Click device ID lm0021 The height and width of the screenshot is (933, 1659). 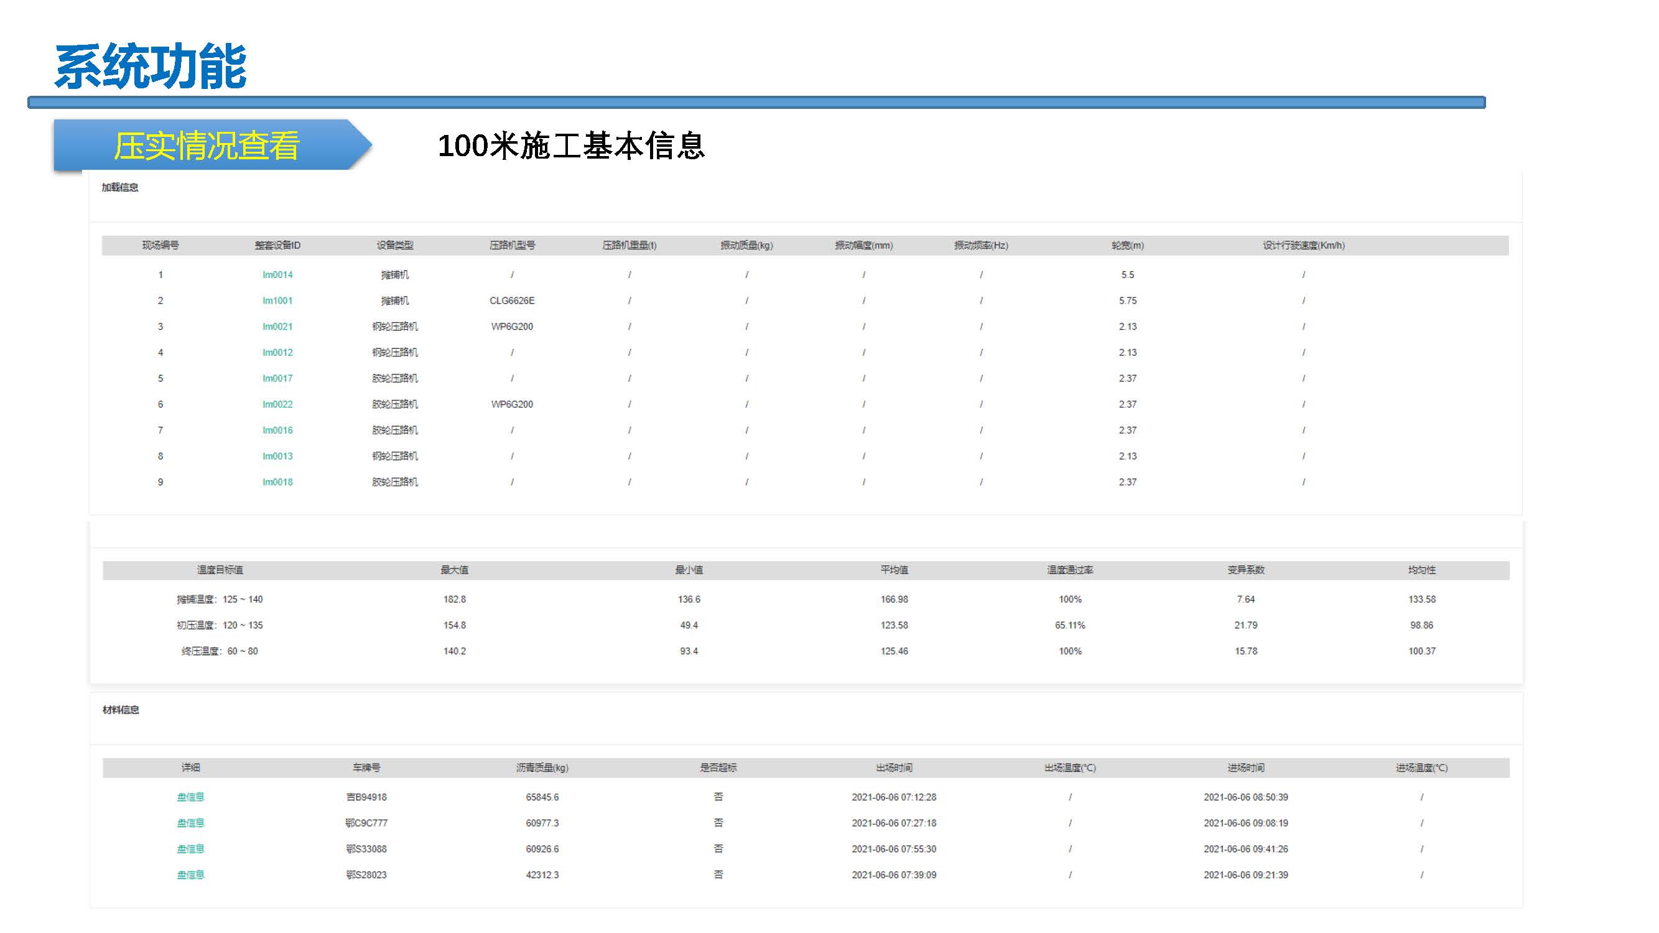coord(277,327)
